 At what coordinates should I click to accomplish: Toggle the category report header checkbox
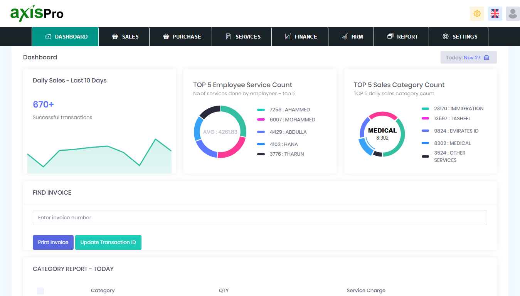pyautogui.click(x=40, y=291)
